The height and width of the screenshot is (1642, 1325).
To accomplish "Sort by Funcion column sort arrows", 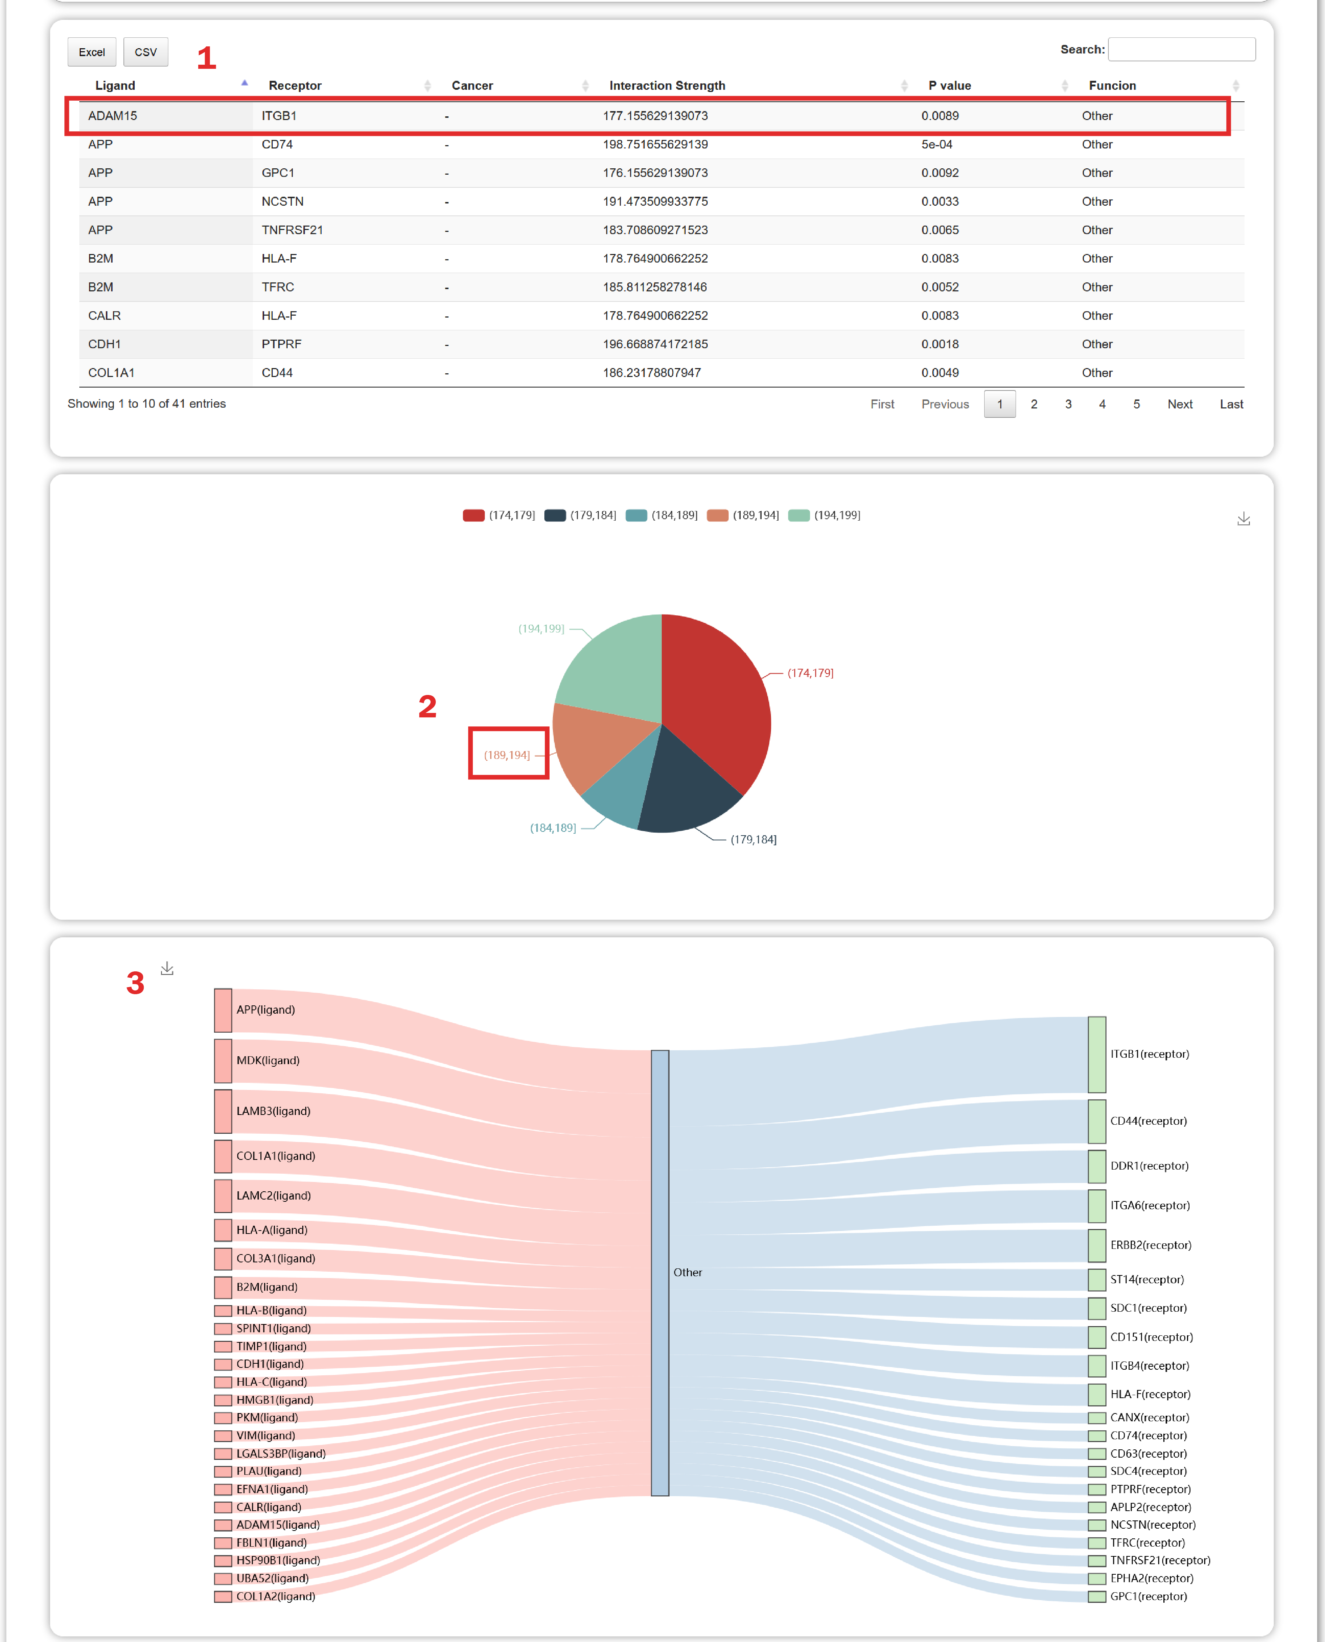I will (x=1236, y=85).
